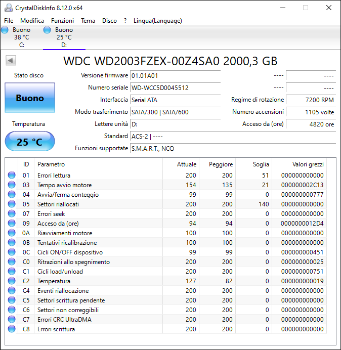Click raw value 000000002C13
Viewport: 341px width, 350px height.
click(x=303, y=185)
